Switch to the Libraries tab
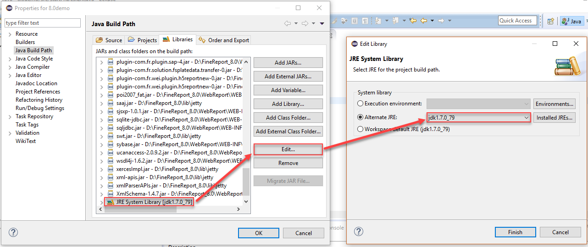The width and height of the screenshot is (588, 247). (177, 39)
